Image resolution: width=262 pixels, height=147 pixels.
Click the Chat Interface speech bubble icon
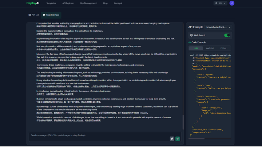pos(44,15)
